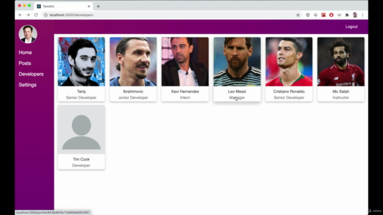Open Tariq's profile photo

pos(81,62)
